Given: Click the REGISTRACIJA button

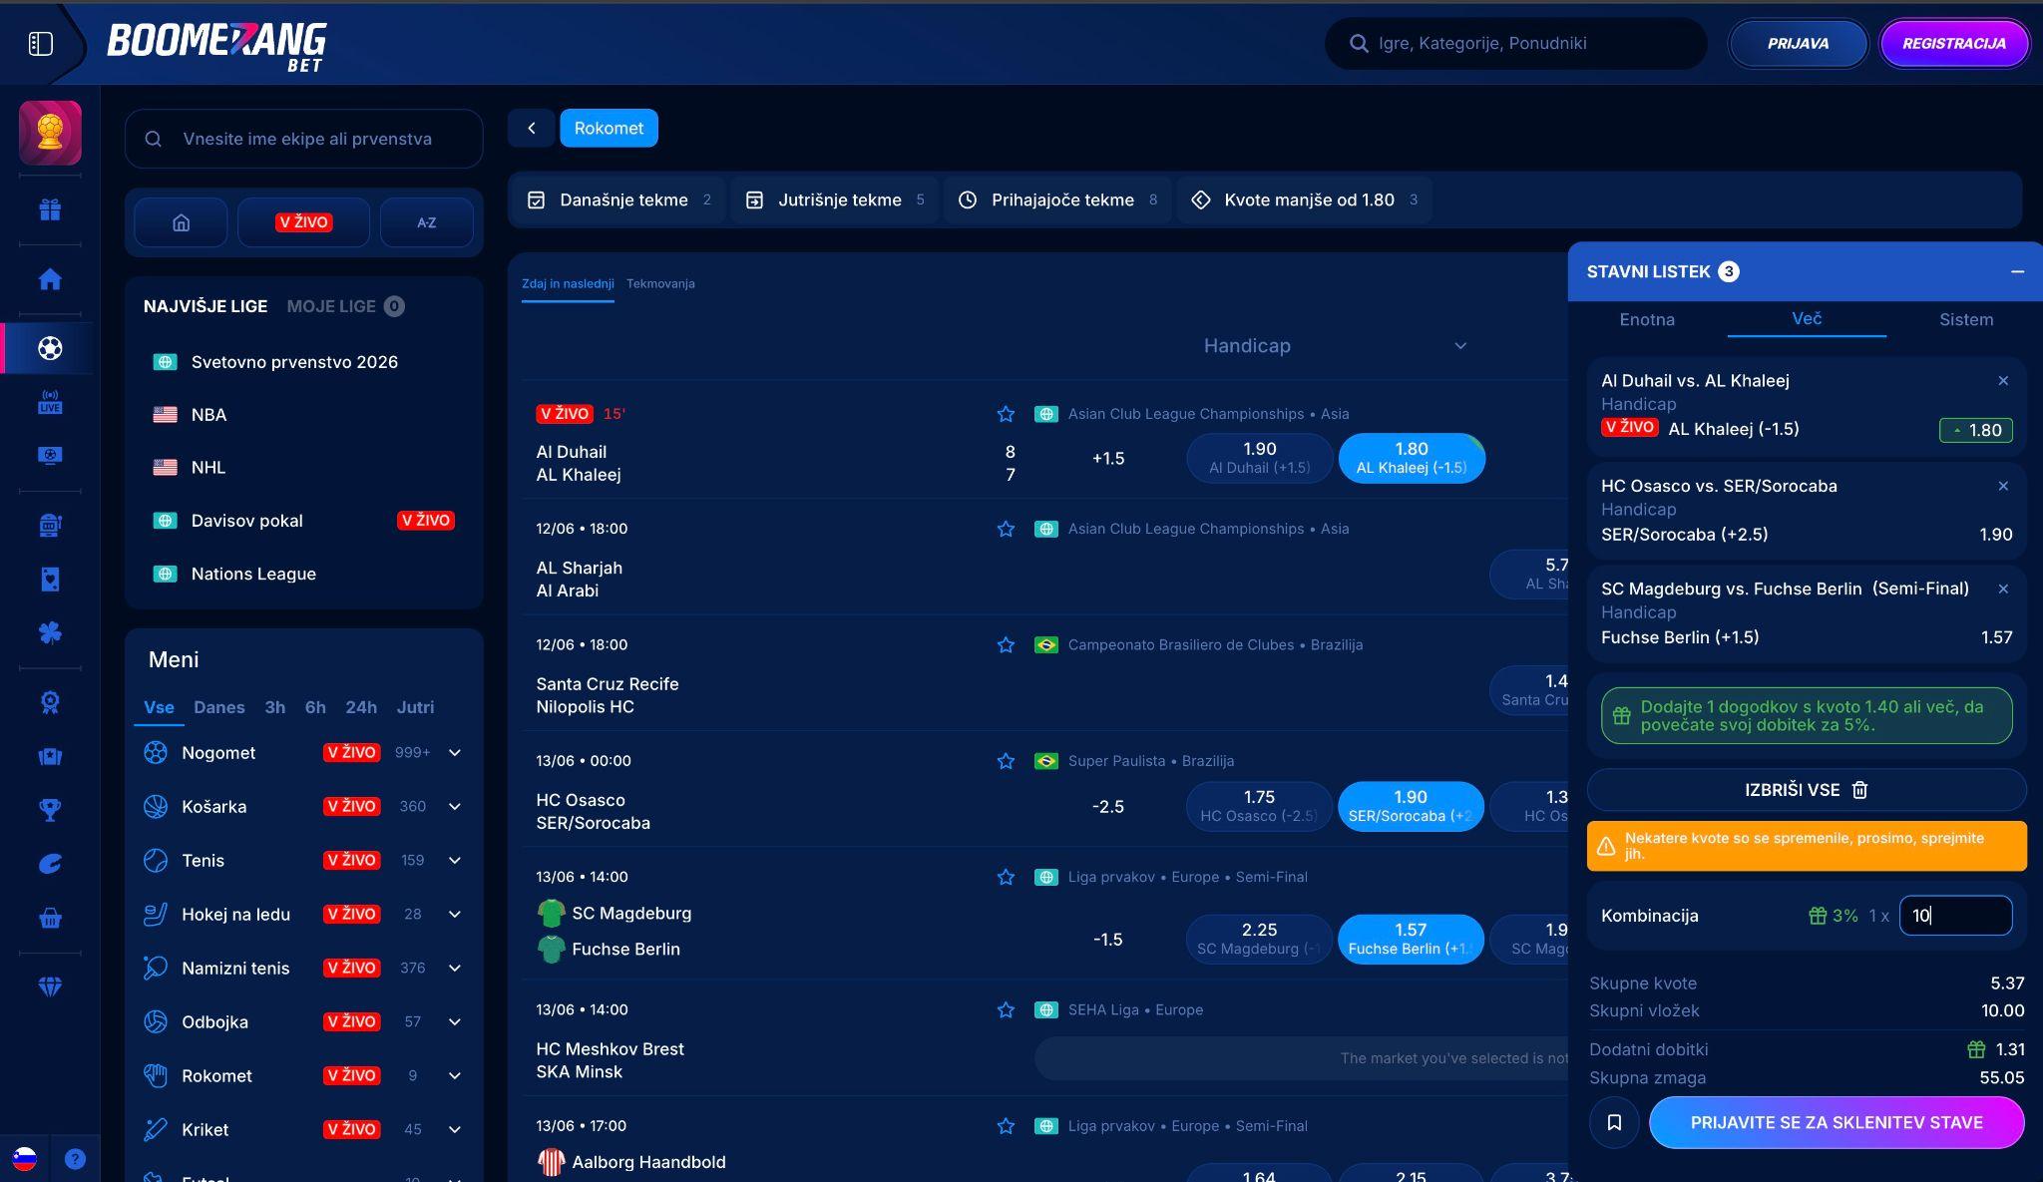Looking at the screenshot, I should click(x=1953, y=44).
